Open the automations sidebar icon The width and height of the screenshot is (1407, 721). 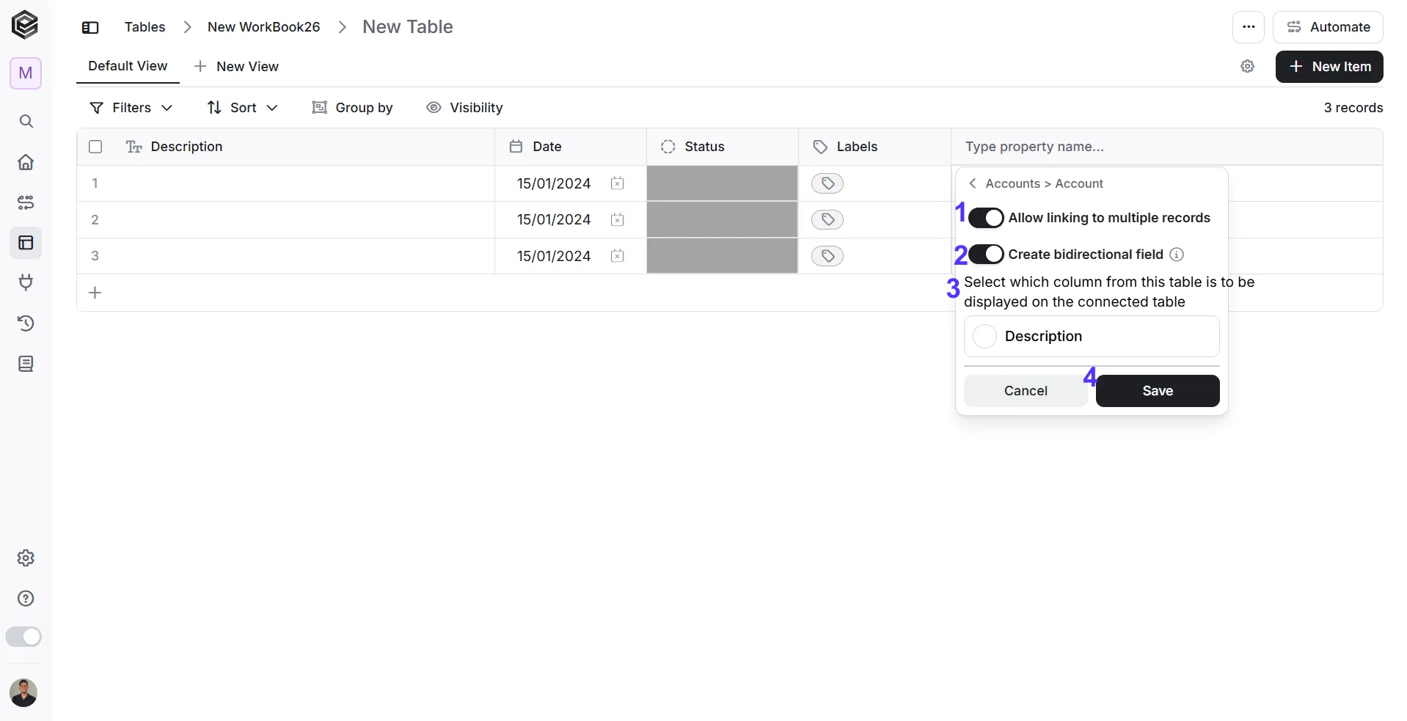(x=26, y=202)
